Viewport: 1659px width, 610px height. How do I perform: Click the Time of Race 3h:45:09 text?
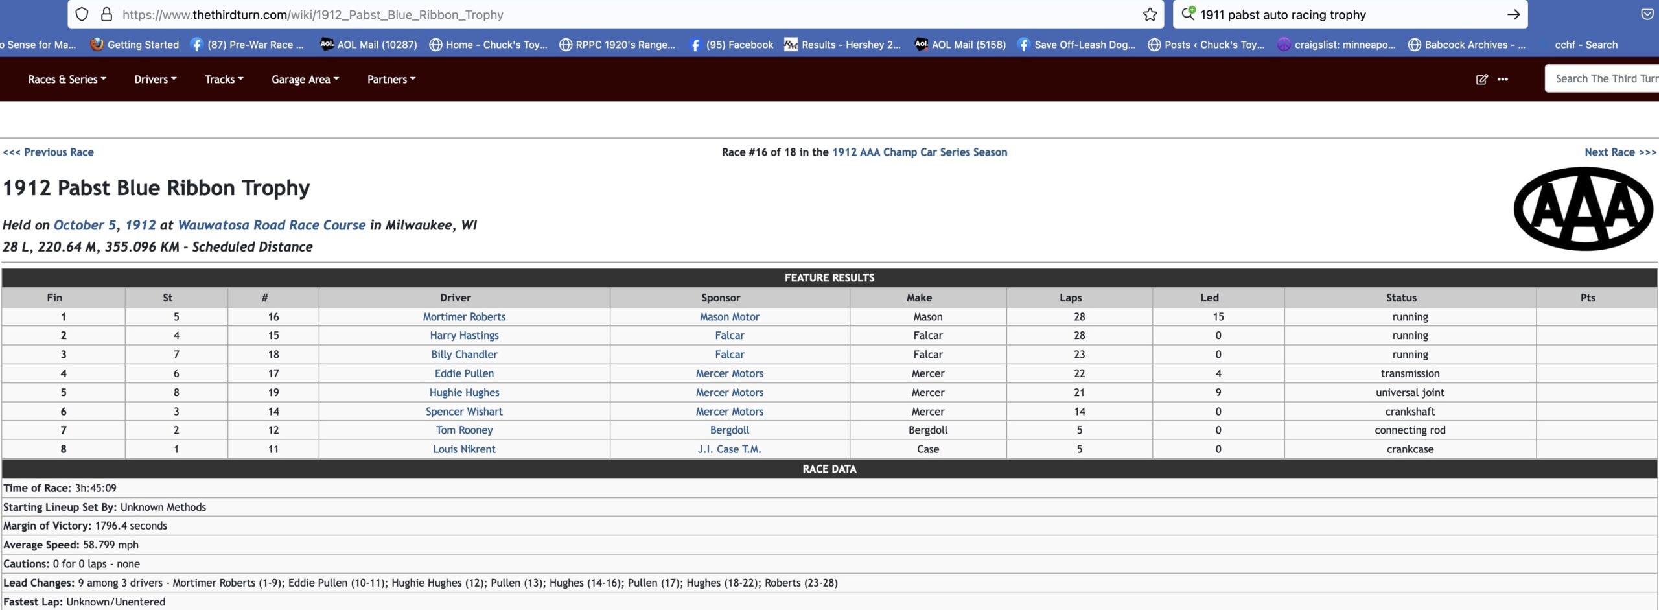[60, 488]
